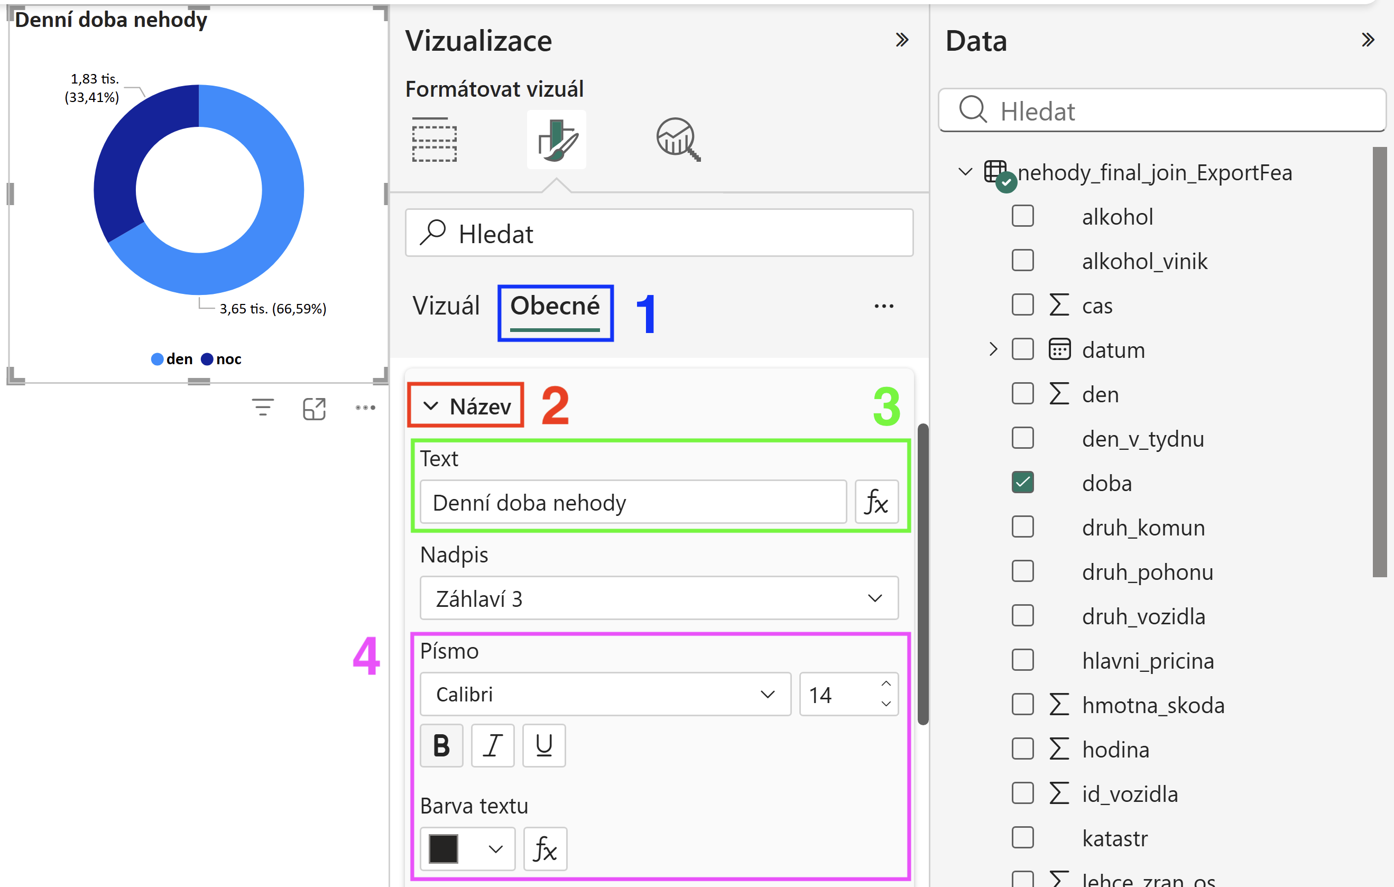Screen dimensions: 1394x887
Task: Click the calendar icon next to datum
Action: click(x=1059, y=349)
